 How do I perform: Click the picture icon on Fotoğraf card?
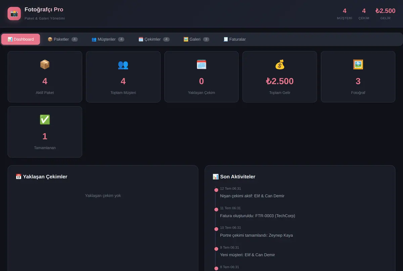click(x=358, y=65)
